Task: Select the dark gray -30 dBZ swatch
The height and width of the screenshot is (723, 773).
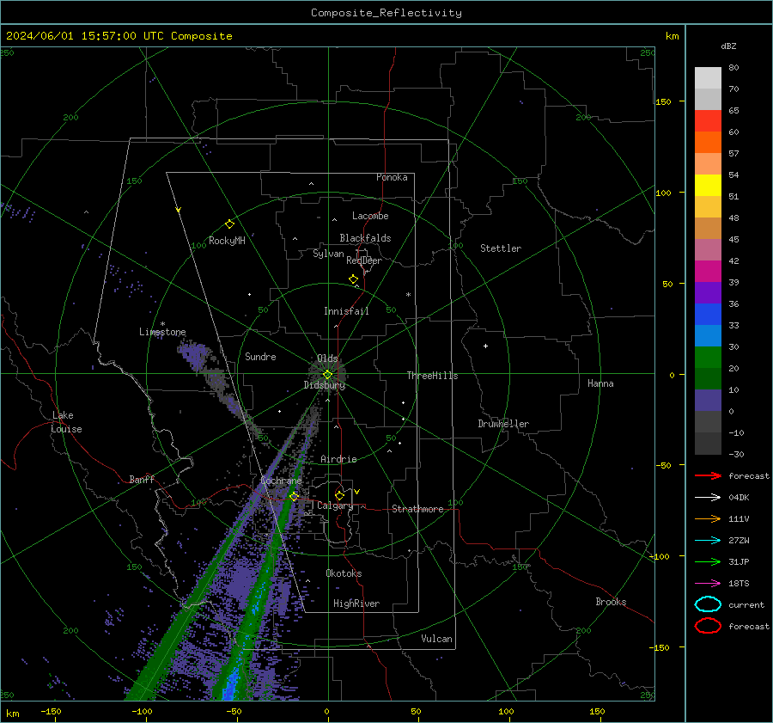Action: pos(708,444)
